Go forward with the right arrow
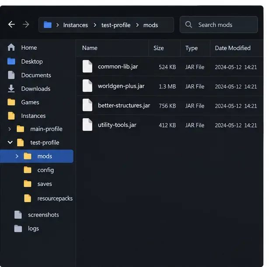269x267 pixels. [x=26, y=24]
